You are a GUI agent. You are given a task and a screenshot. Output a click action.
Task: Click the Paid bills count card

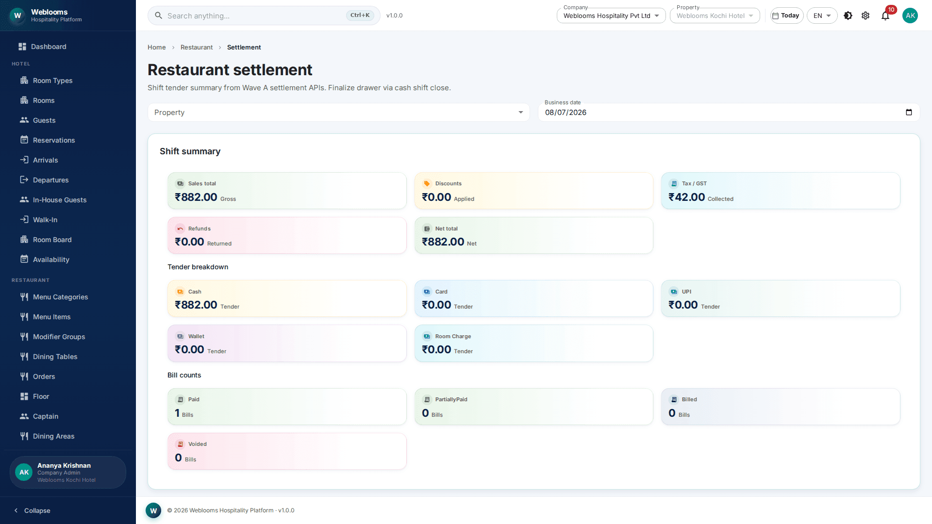287,407
